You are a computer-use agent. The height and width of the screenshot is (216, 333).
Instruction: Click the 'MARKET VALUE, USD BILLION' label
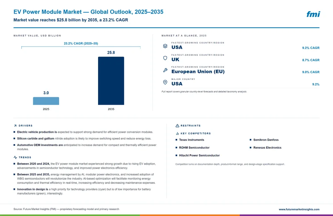tap(37, 36)
